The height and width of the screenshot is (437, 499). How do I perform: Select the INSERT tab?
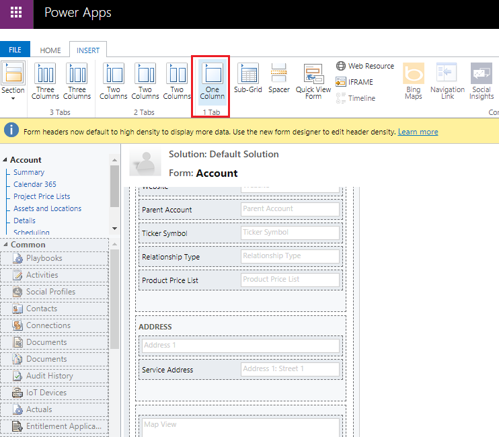click(x=88, y=50)
